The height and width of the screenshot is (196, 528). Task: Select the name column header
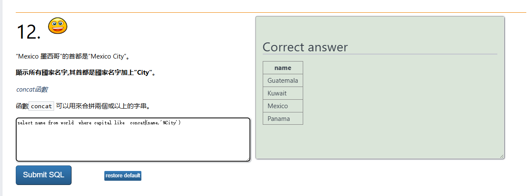point(283,68)
